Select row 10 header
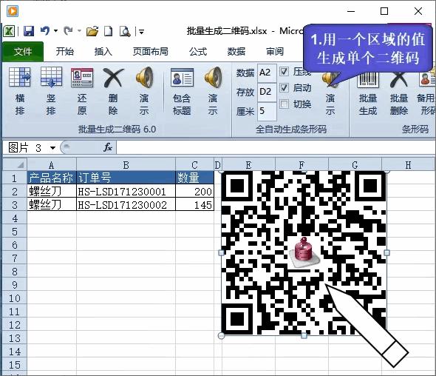Screen dimensions: 436x376 coord(15,298)
